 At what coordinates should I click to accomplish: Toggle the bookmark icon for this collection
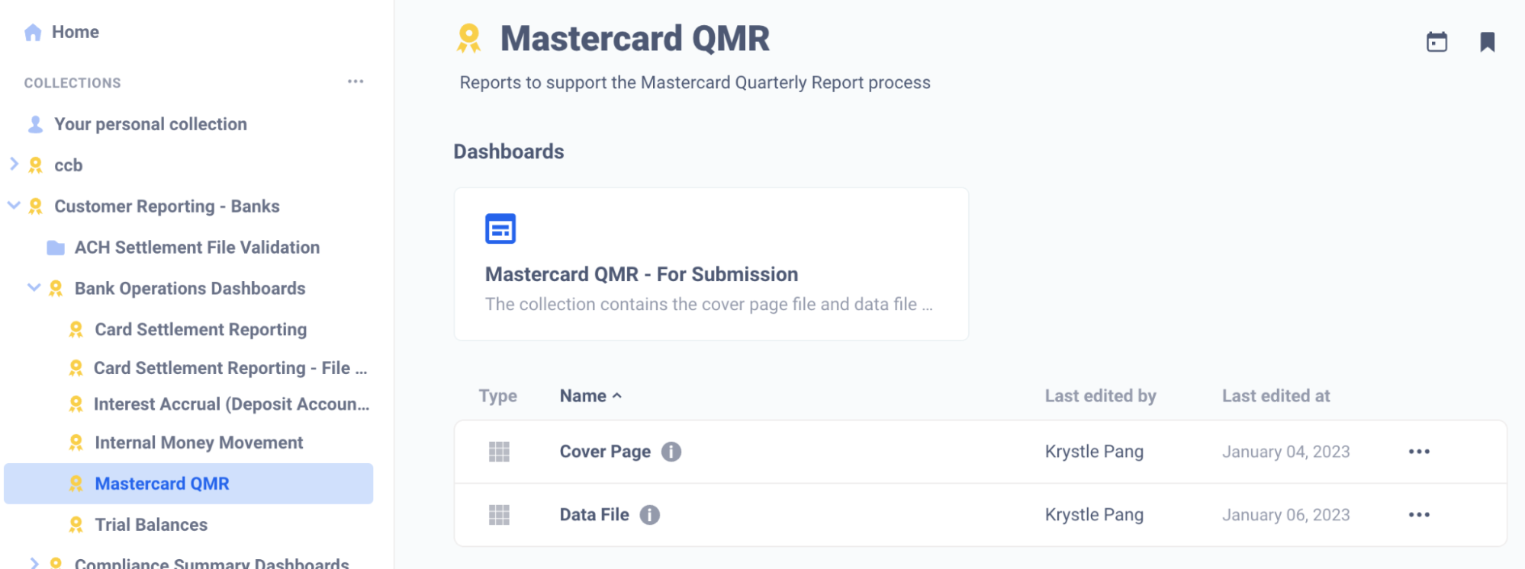[x=1487, y=42]
